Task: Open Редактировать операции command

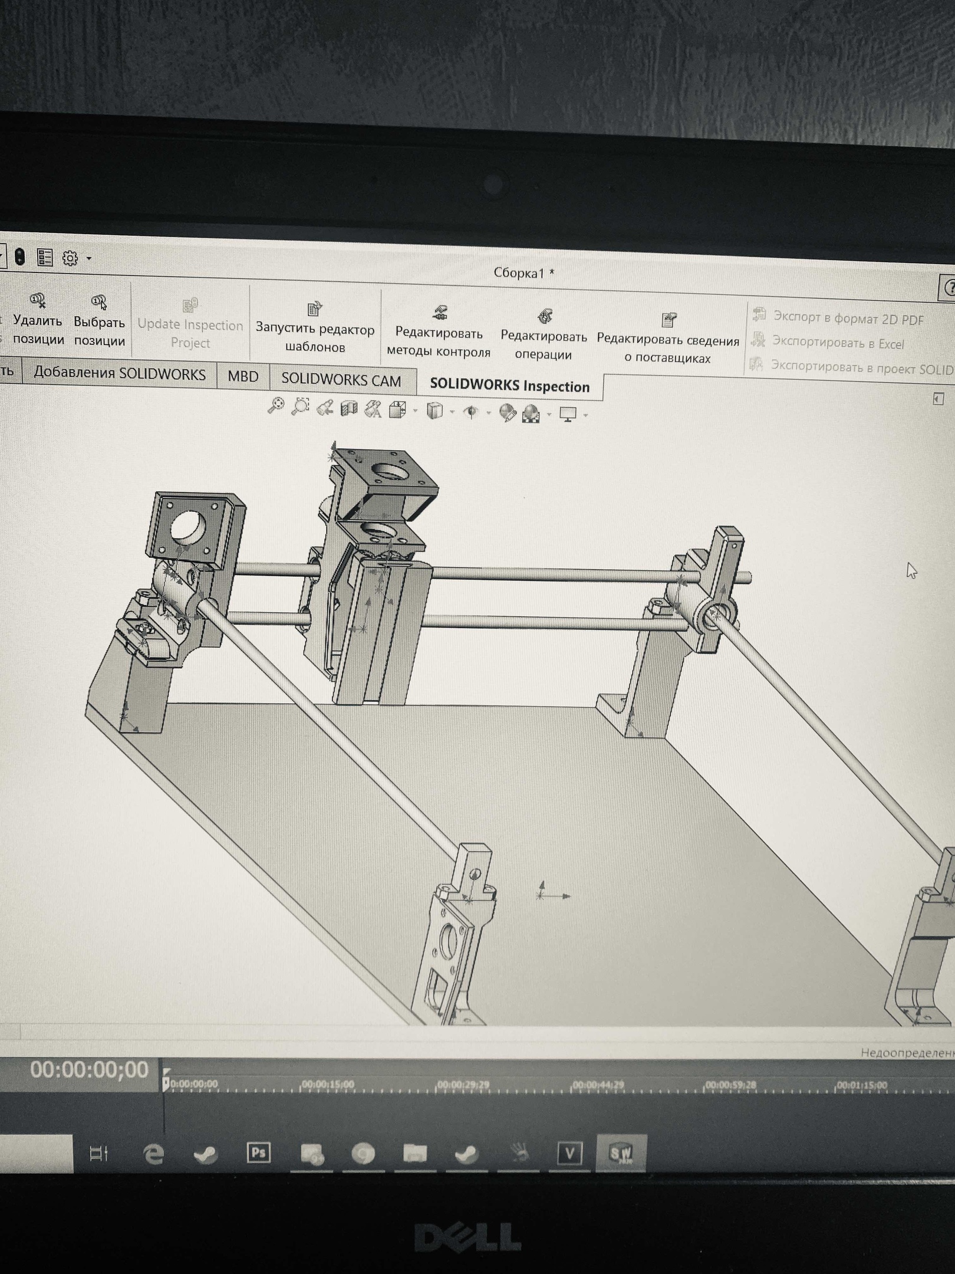Action: tap(544, 335)
